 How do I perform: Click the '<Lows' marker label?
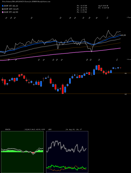(129, 59)
